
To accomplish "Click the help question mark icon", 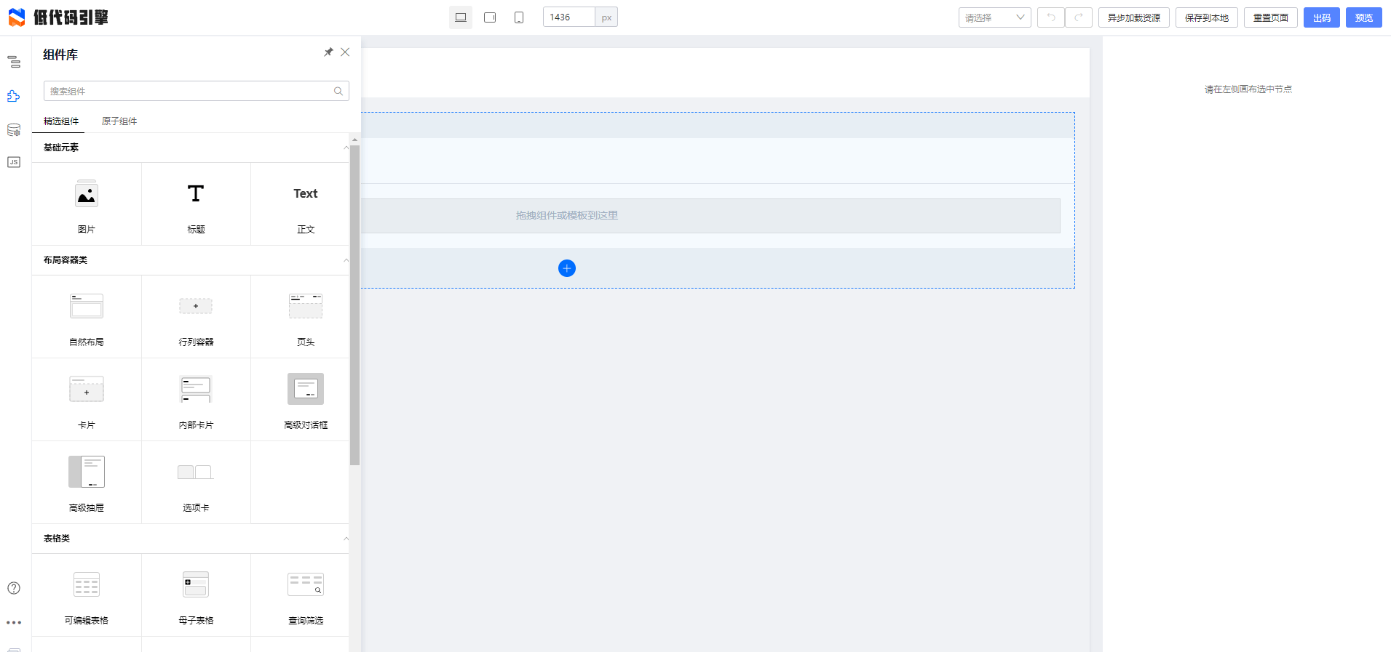I will click(14, 588).
